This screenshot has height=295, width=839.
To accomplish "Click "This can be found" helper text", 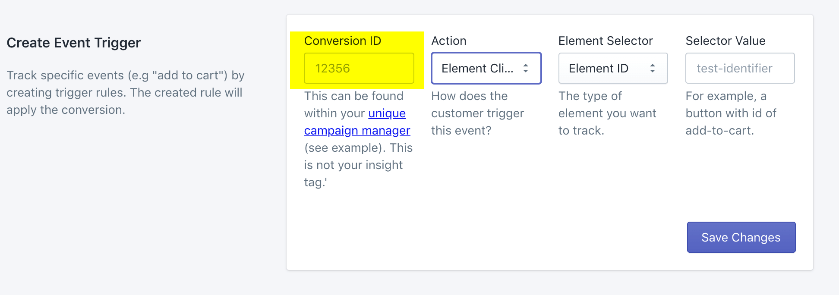I will pyautogui.click(x=353, y=96).
